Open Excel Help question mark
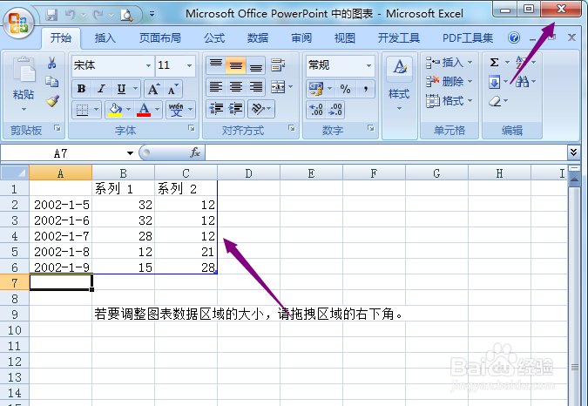This screenshot has width=588, height=406. coord(514,37)
